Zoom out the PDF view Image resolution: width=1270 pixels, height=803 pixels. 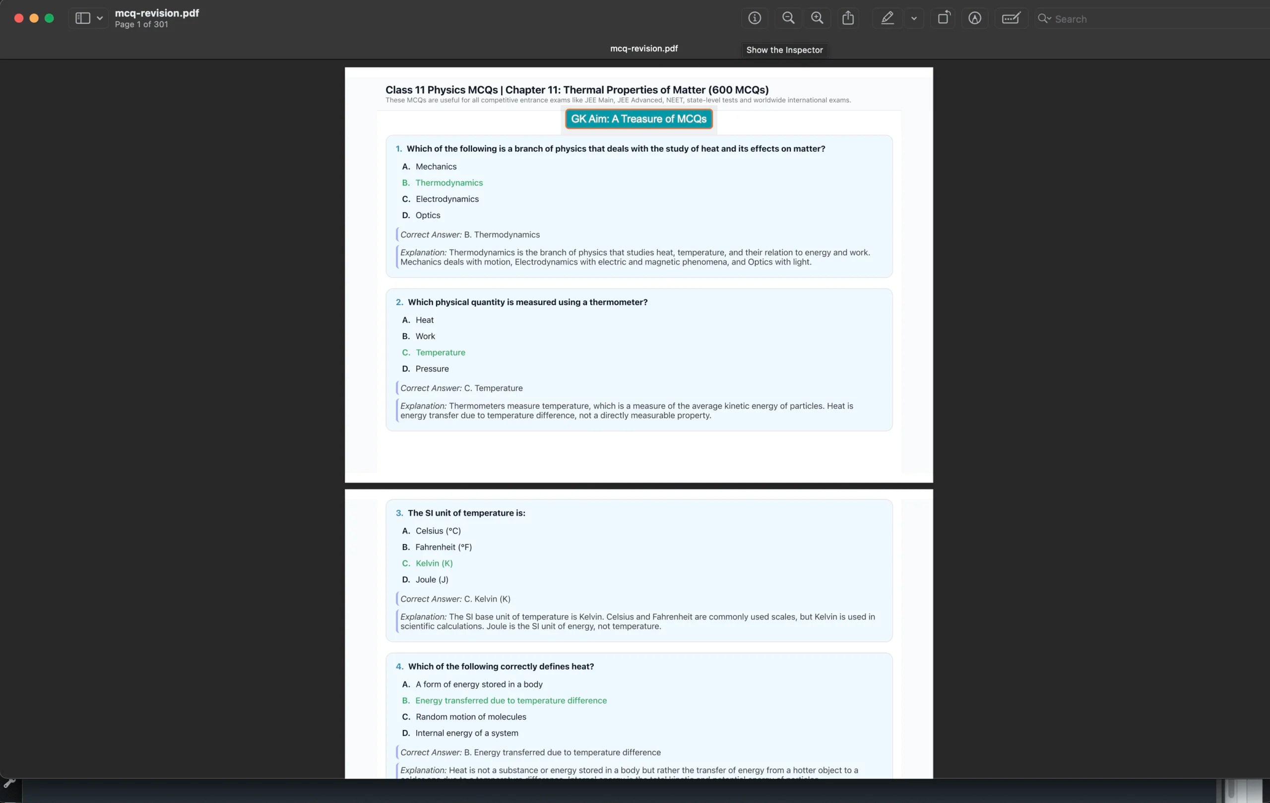[788, 18]
